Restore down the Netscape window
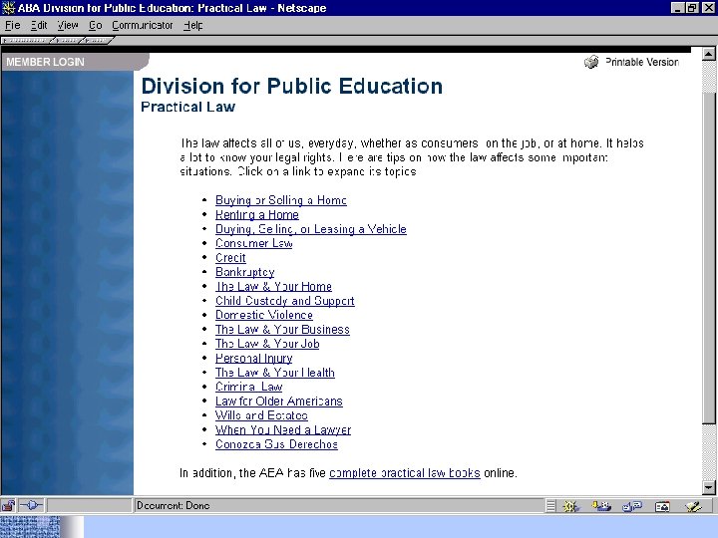The width and height of the screenshot is (718, 538). pos(692,8)
